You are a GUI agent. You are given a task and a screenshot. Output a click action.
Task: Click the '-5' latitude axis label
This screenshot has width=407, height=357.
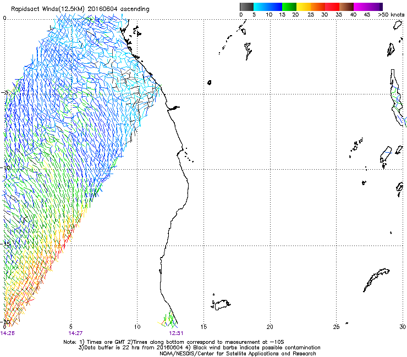4,93
